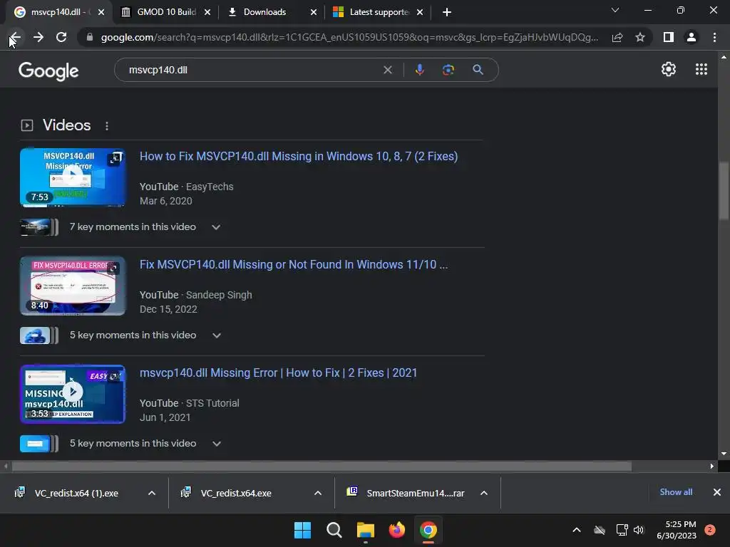Close the GMOD 10 Build tab
This screenshot has width=730, height=547.
click(207, 12)
